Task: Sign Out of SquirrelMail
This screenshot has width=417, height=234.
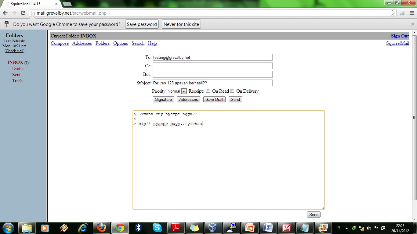Action: [x=400, y=36]
